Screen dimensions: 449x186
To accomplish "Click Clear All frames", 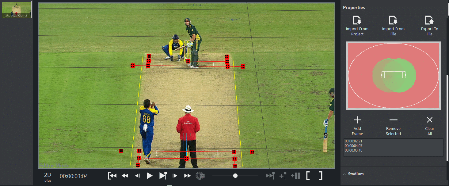I will pyautogui.click(x=429, y=126).
